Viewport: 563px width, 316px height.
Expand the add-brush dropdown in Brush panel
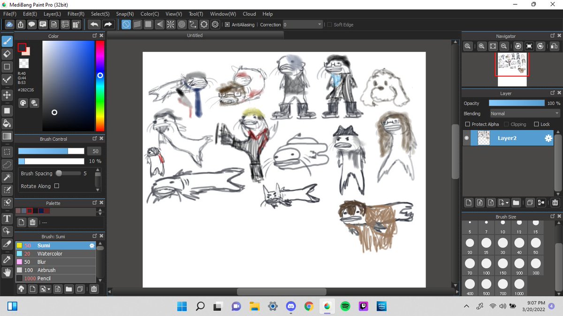[48, 289]
